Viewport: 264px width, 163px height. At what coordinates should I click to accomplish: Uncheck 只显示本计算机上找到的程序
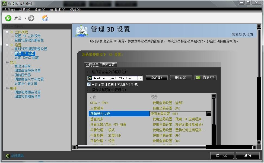[x=88, y=84]
